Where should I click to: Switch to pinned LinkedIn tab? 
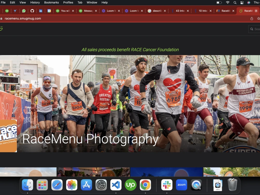coord(41,11)
